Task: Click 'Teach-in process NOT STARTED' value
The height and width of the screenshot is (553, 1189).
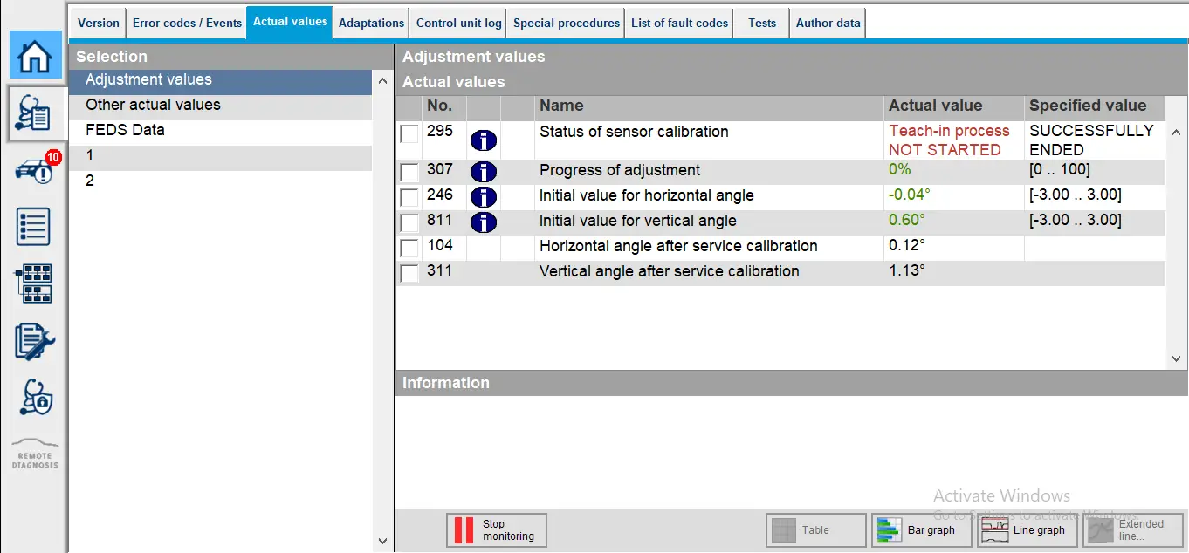Action: click(949, 140)
